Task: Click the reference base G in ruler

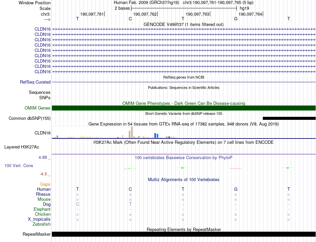Action: (x=236, y=19)
